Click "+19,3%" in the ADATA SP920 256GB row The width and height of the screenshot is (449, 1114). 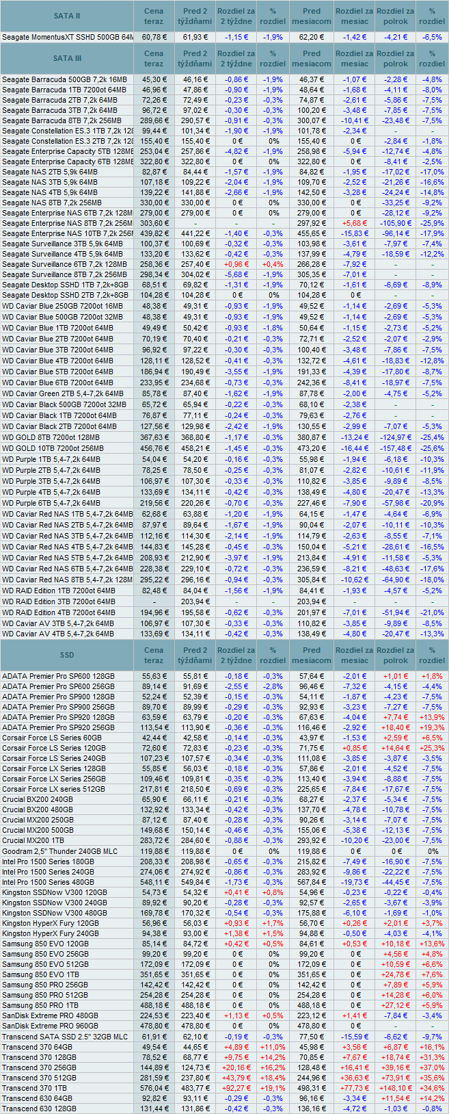(x=432, y=727)
